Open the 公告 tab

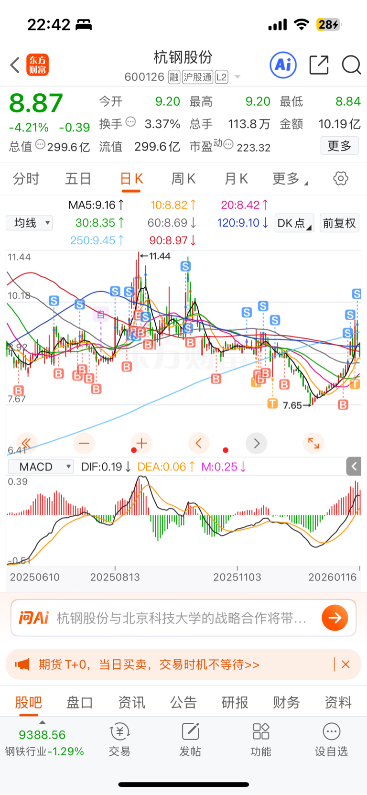(x=183, y=702)
